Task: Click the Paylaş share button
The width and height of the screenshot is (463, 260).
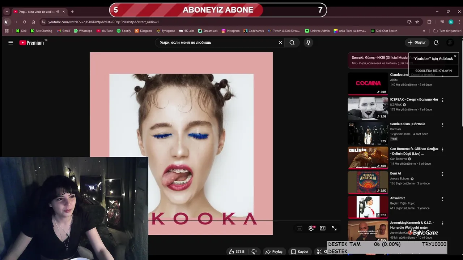Action: (274, 252)
